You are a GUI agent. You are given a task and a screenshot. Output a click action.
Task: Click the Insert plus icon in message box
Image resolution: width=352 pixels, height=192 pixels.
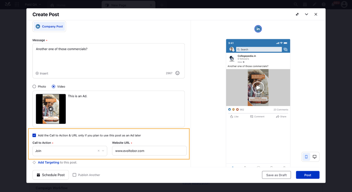coord(37,73)
